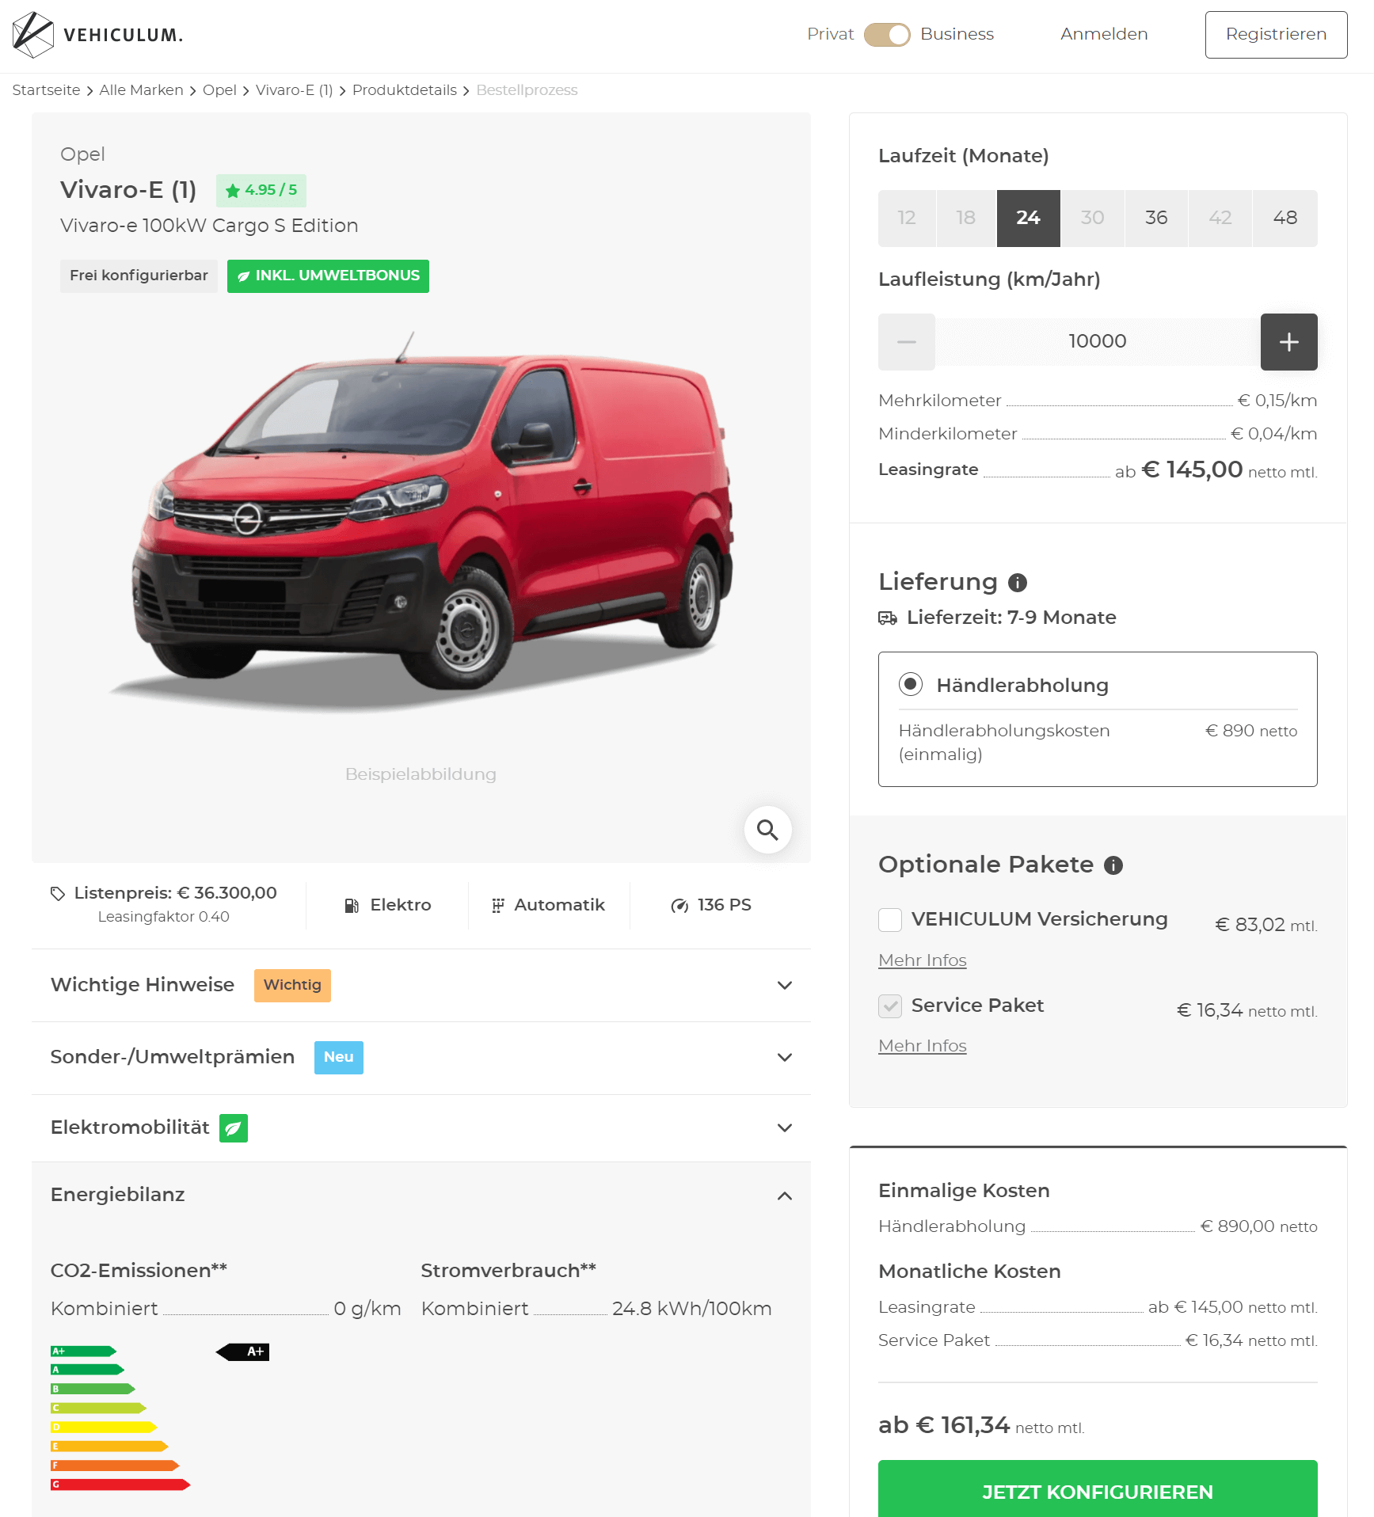This screenshot has height=1517, width=1374.
Task: Click the info icon next to Lieferung
Action: coord(1017,583)
